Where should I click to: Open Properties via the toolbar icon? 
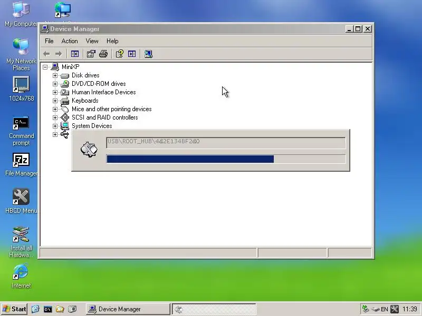tap(91, 54)
